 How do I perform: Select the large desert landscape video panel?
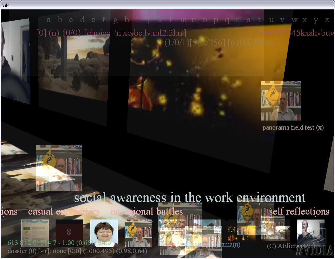click(74, 68)
